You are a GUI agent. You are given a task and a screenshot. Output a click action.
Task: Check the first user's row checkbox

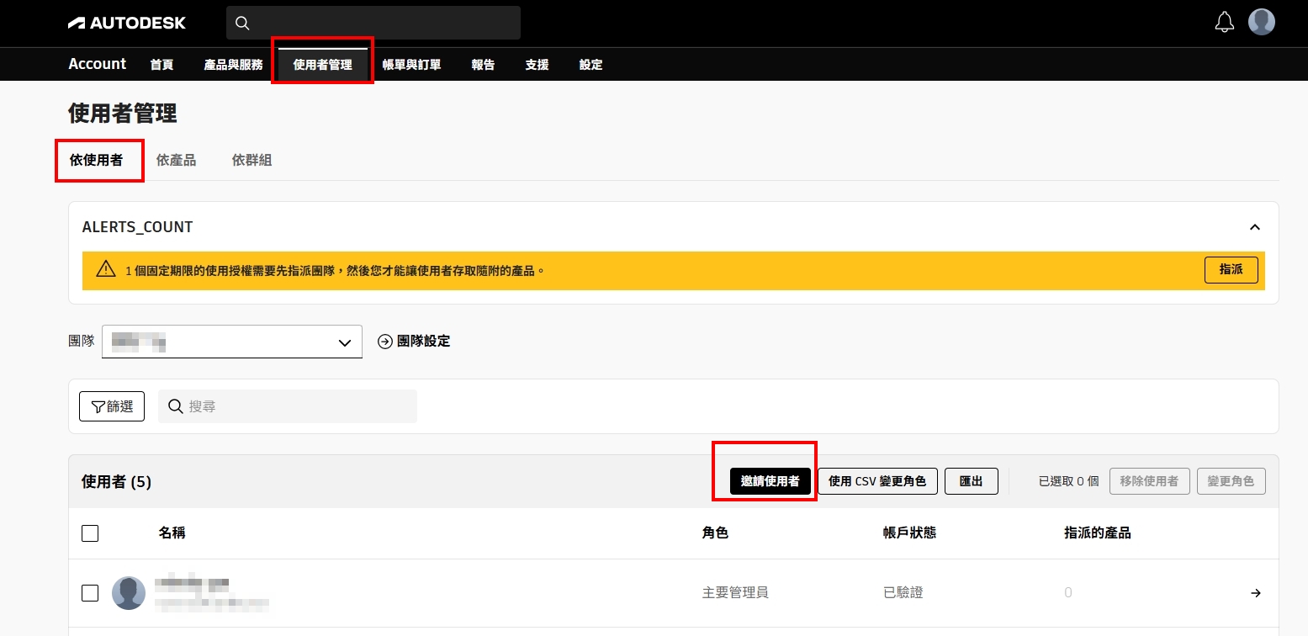[90, 593]
